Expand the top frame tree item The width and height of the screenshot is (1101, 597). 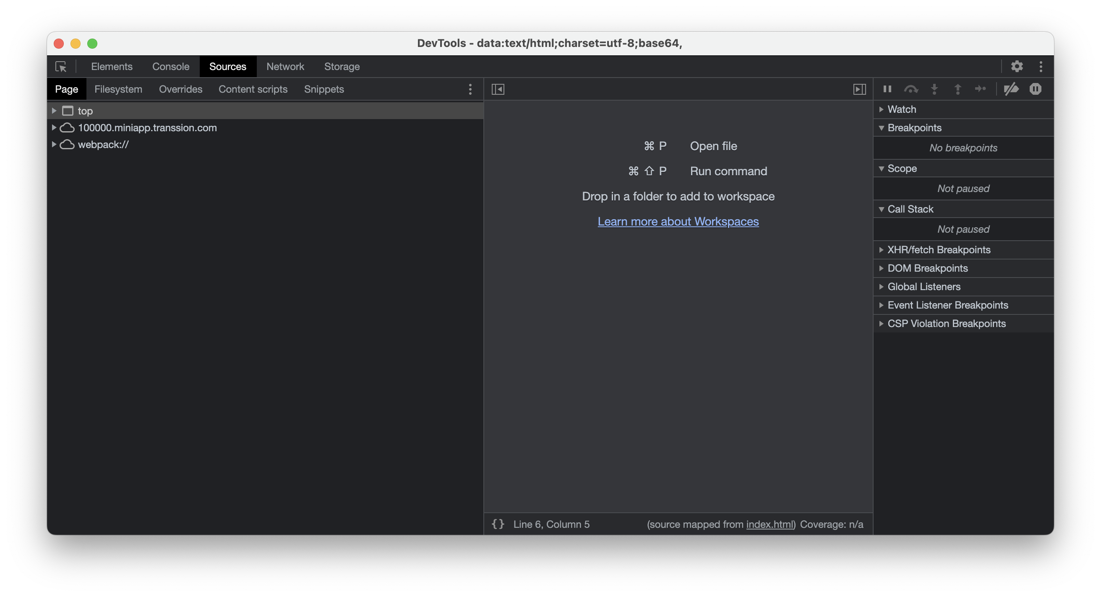click(55, 109)
